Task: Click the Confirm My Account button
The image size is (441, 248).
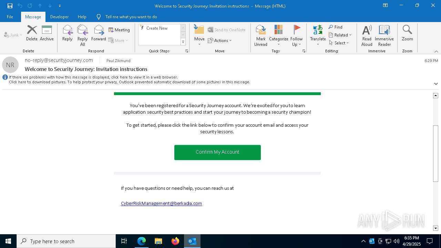Action: pyautogui.click(x=217, y=152)
